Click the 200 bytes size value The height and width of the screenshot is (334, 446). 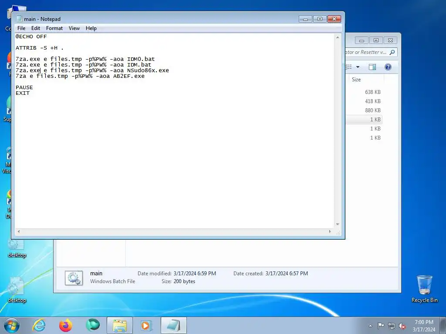click(184, 281)
